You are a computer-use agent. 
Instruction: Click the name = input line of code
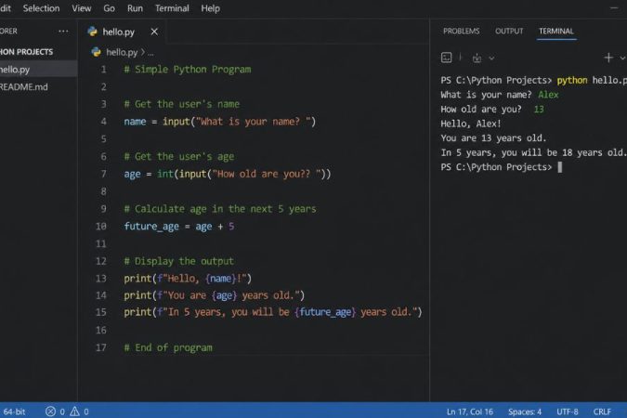(220, 122)
